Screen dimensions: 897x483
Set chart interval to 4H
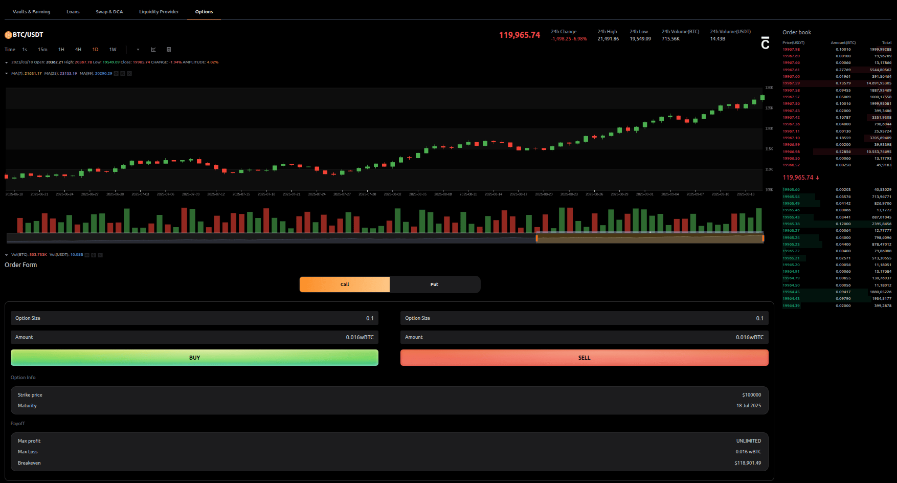(78, 50)
